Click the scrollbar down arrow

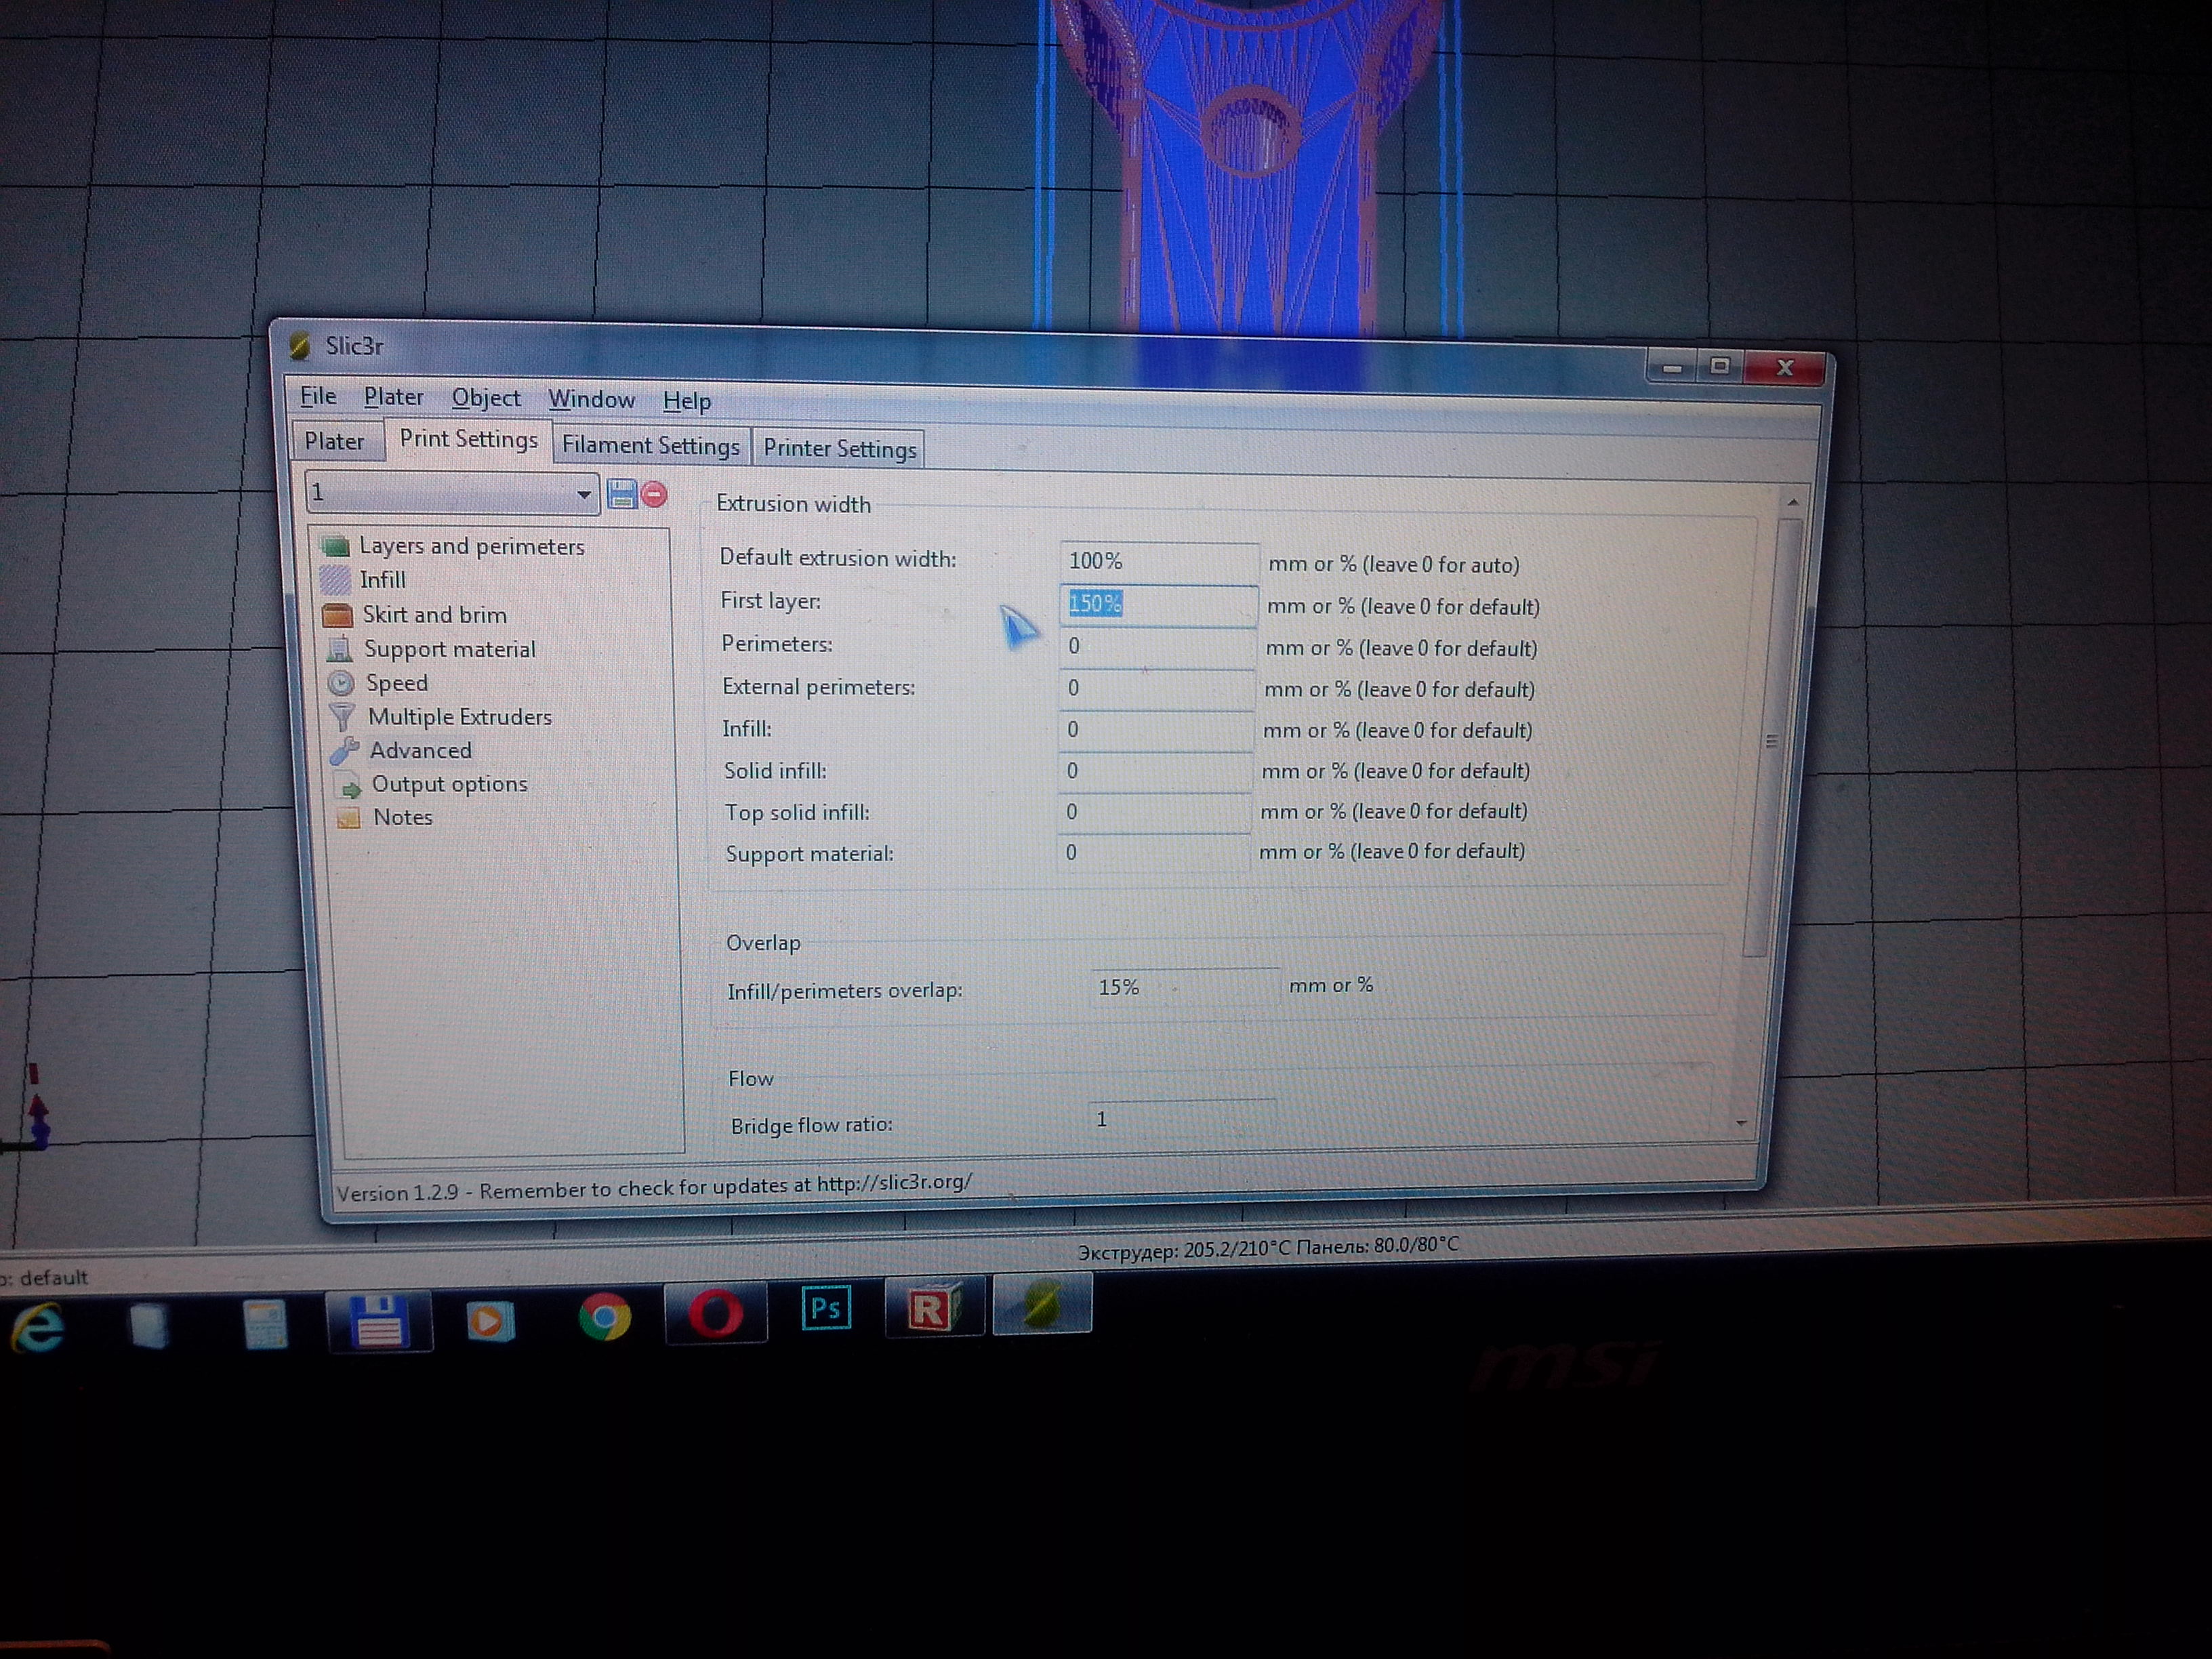pos(1741,1123)
